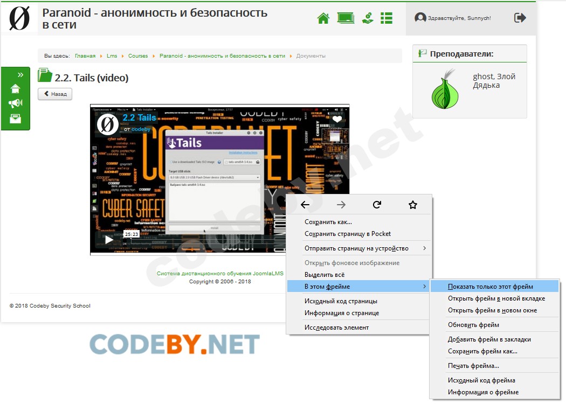Viewport: 566px width, 404px height.
Task: Open the envelope mail icon in sidebar
Action: [15, 119]
